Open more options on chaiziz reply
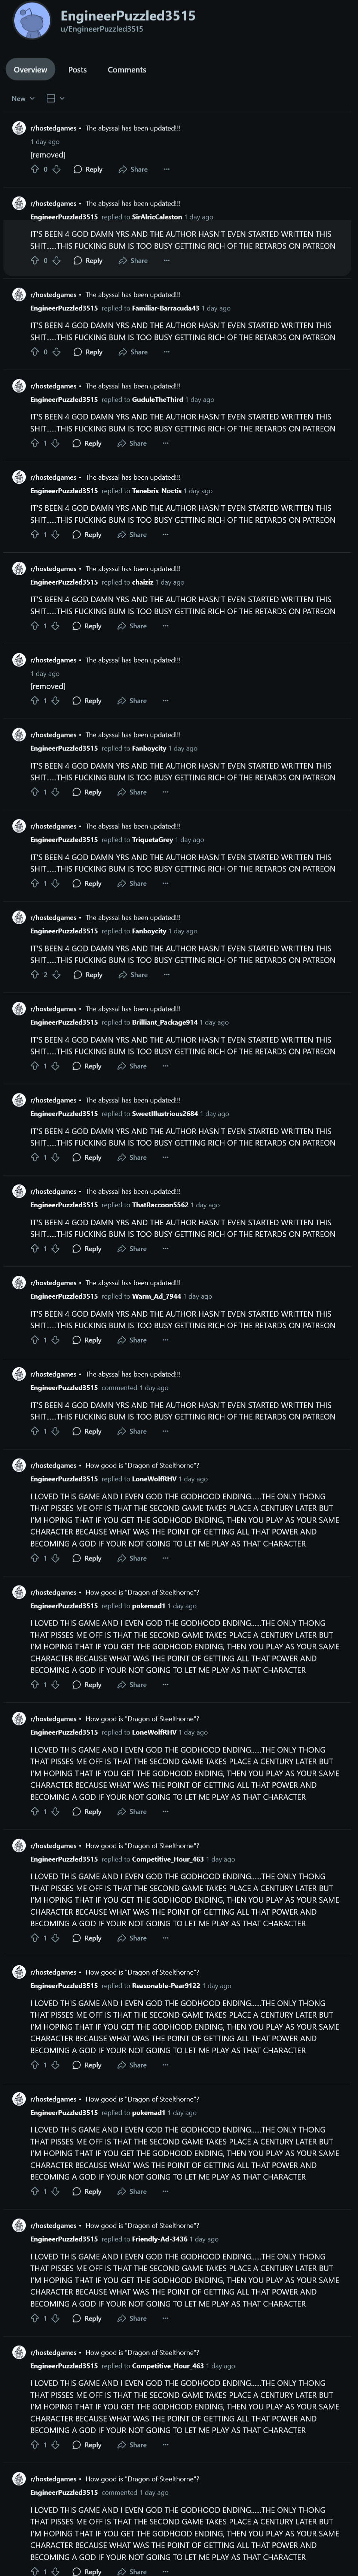This screenshot has height=2576, width=358. click(x=166, y=626)
